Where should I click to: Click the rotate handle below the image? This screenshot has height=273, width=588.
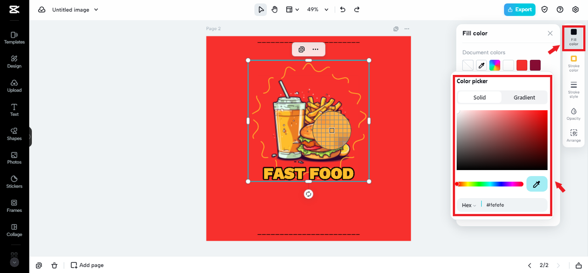pos(309,194)
